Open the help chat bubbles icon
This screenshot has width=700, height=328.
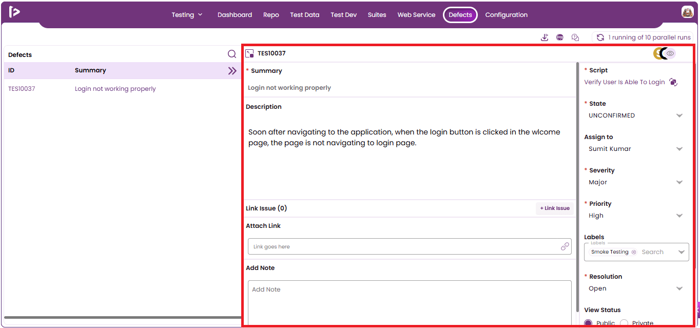tap(575, 37)
